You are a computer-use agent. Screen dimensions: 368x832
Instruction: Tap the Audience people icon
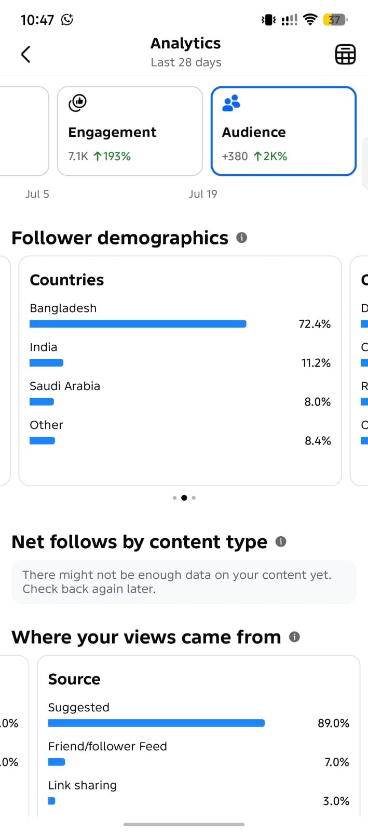(231, 103)
